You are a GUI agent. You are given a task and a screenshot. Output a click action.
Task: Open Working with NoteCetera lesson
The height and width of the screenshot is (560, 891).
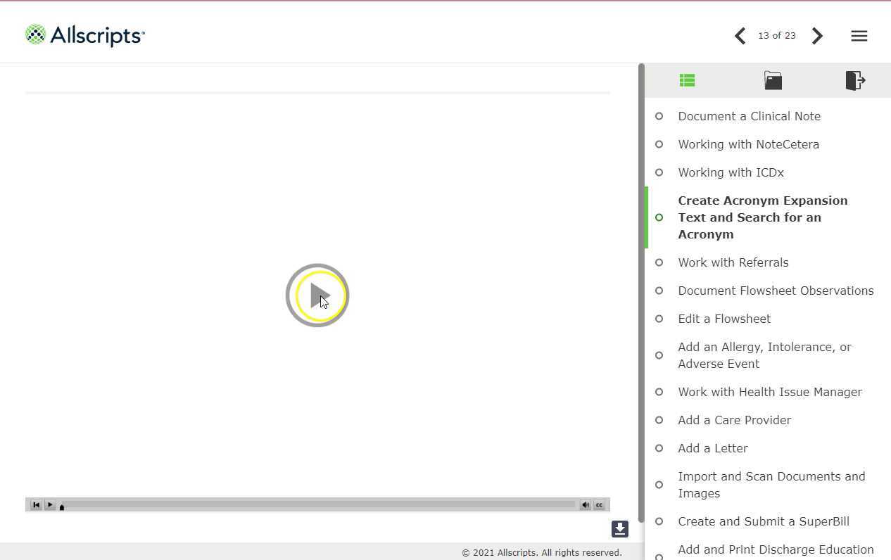[748, 144]
